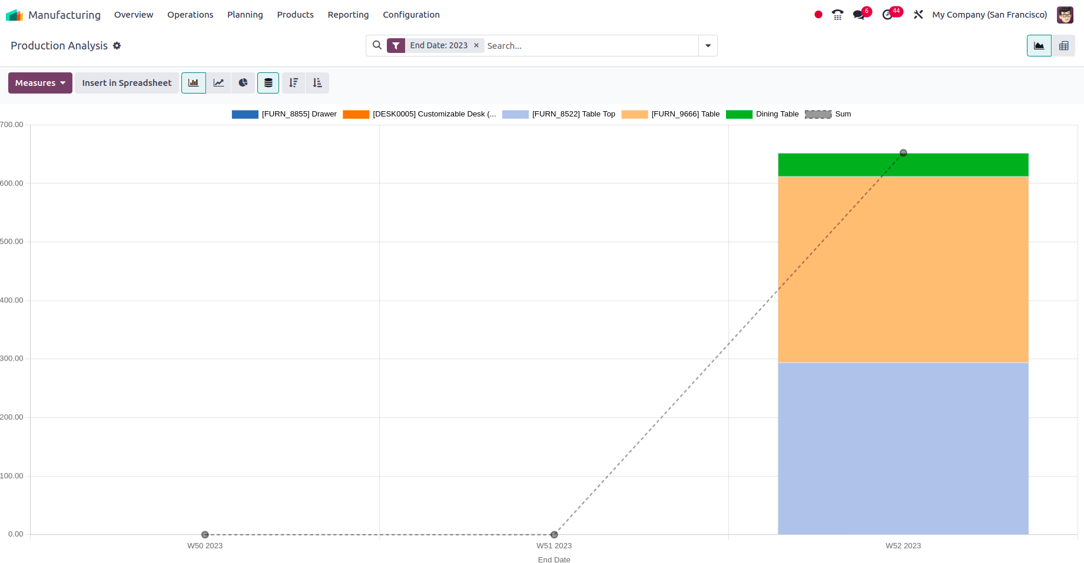This screenshot has height=563, width=1084.
Task: Click Insert in Spreadsheet button
Action: pos(127,83)
